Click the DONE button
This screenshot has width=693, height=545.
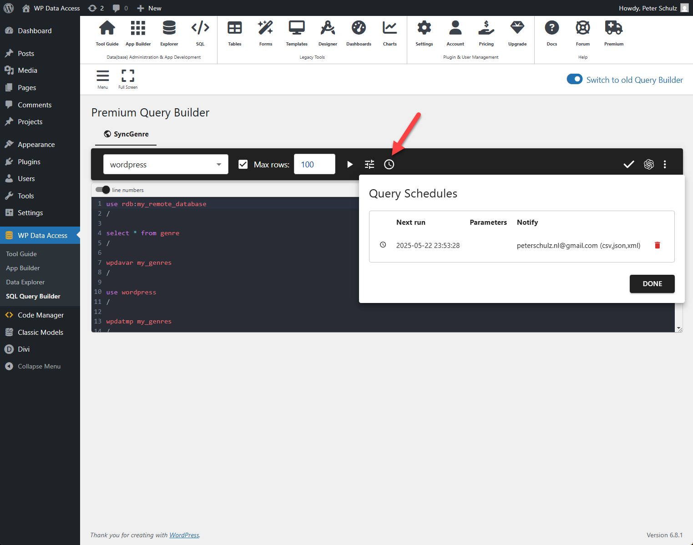point(652,284)
